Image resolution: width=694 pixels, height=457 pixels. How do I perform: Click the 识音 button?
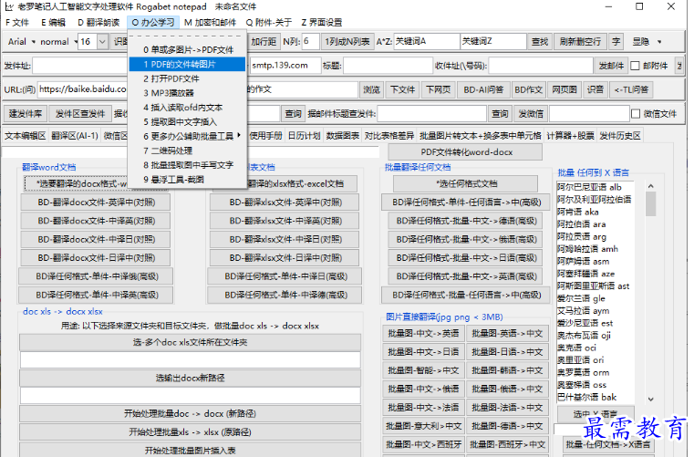(x=595, y=90)
